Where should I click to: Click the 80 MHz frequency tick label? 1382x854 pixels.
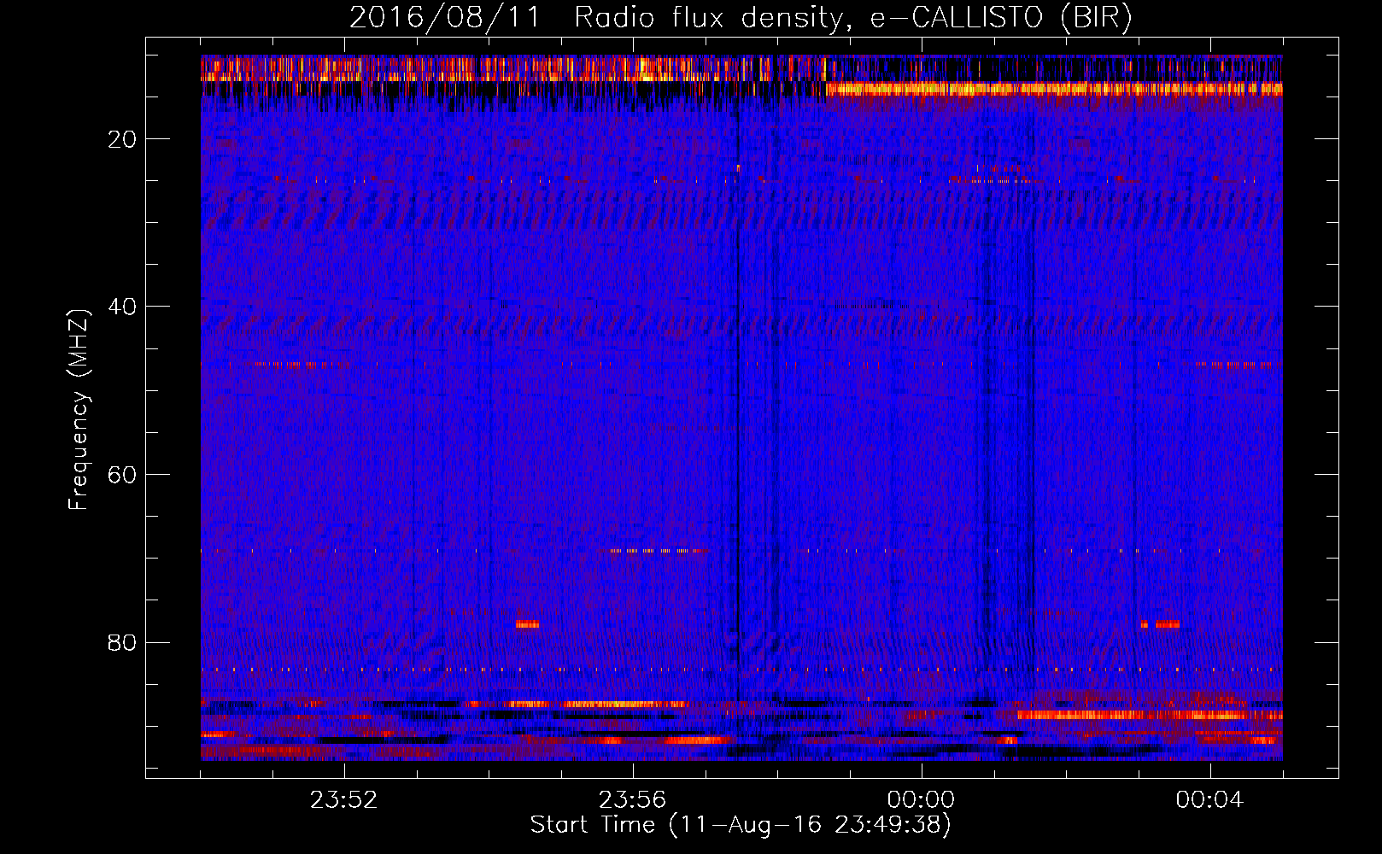(x=123, y=642)
